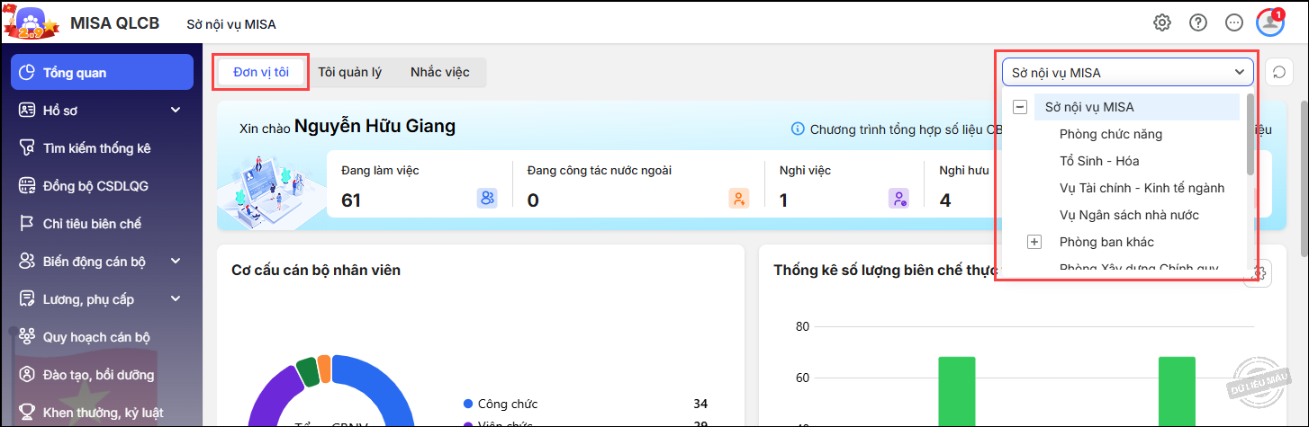1309x427 pixels.
Task: Expand the Hồ sơ sidebar menu
Action: point(176,111)
